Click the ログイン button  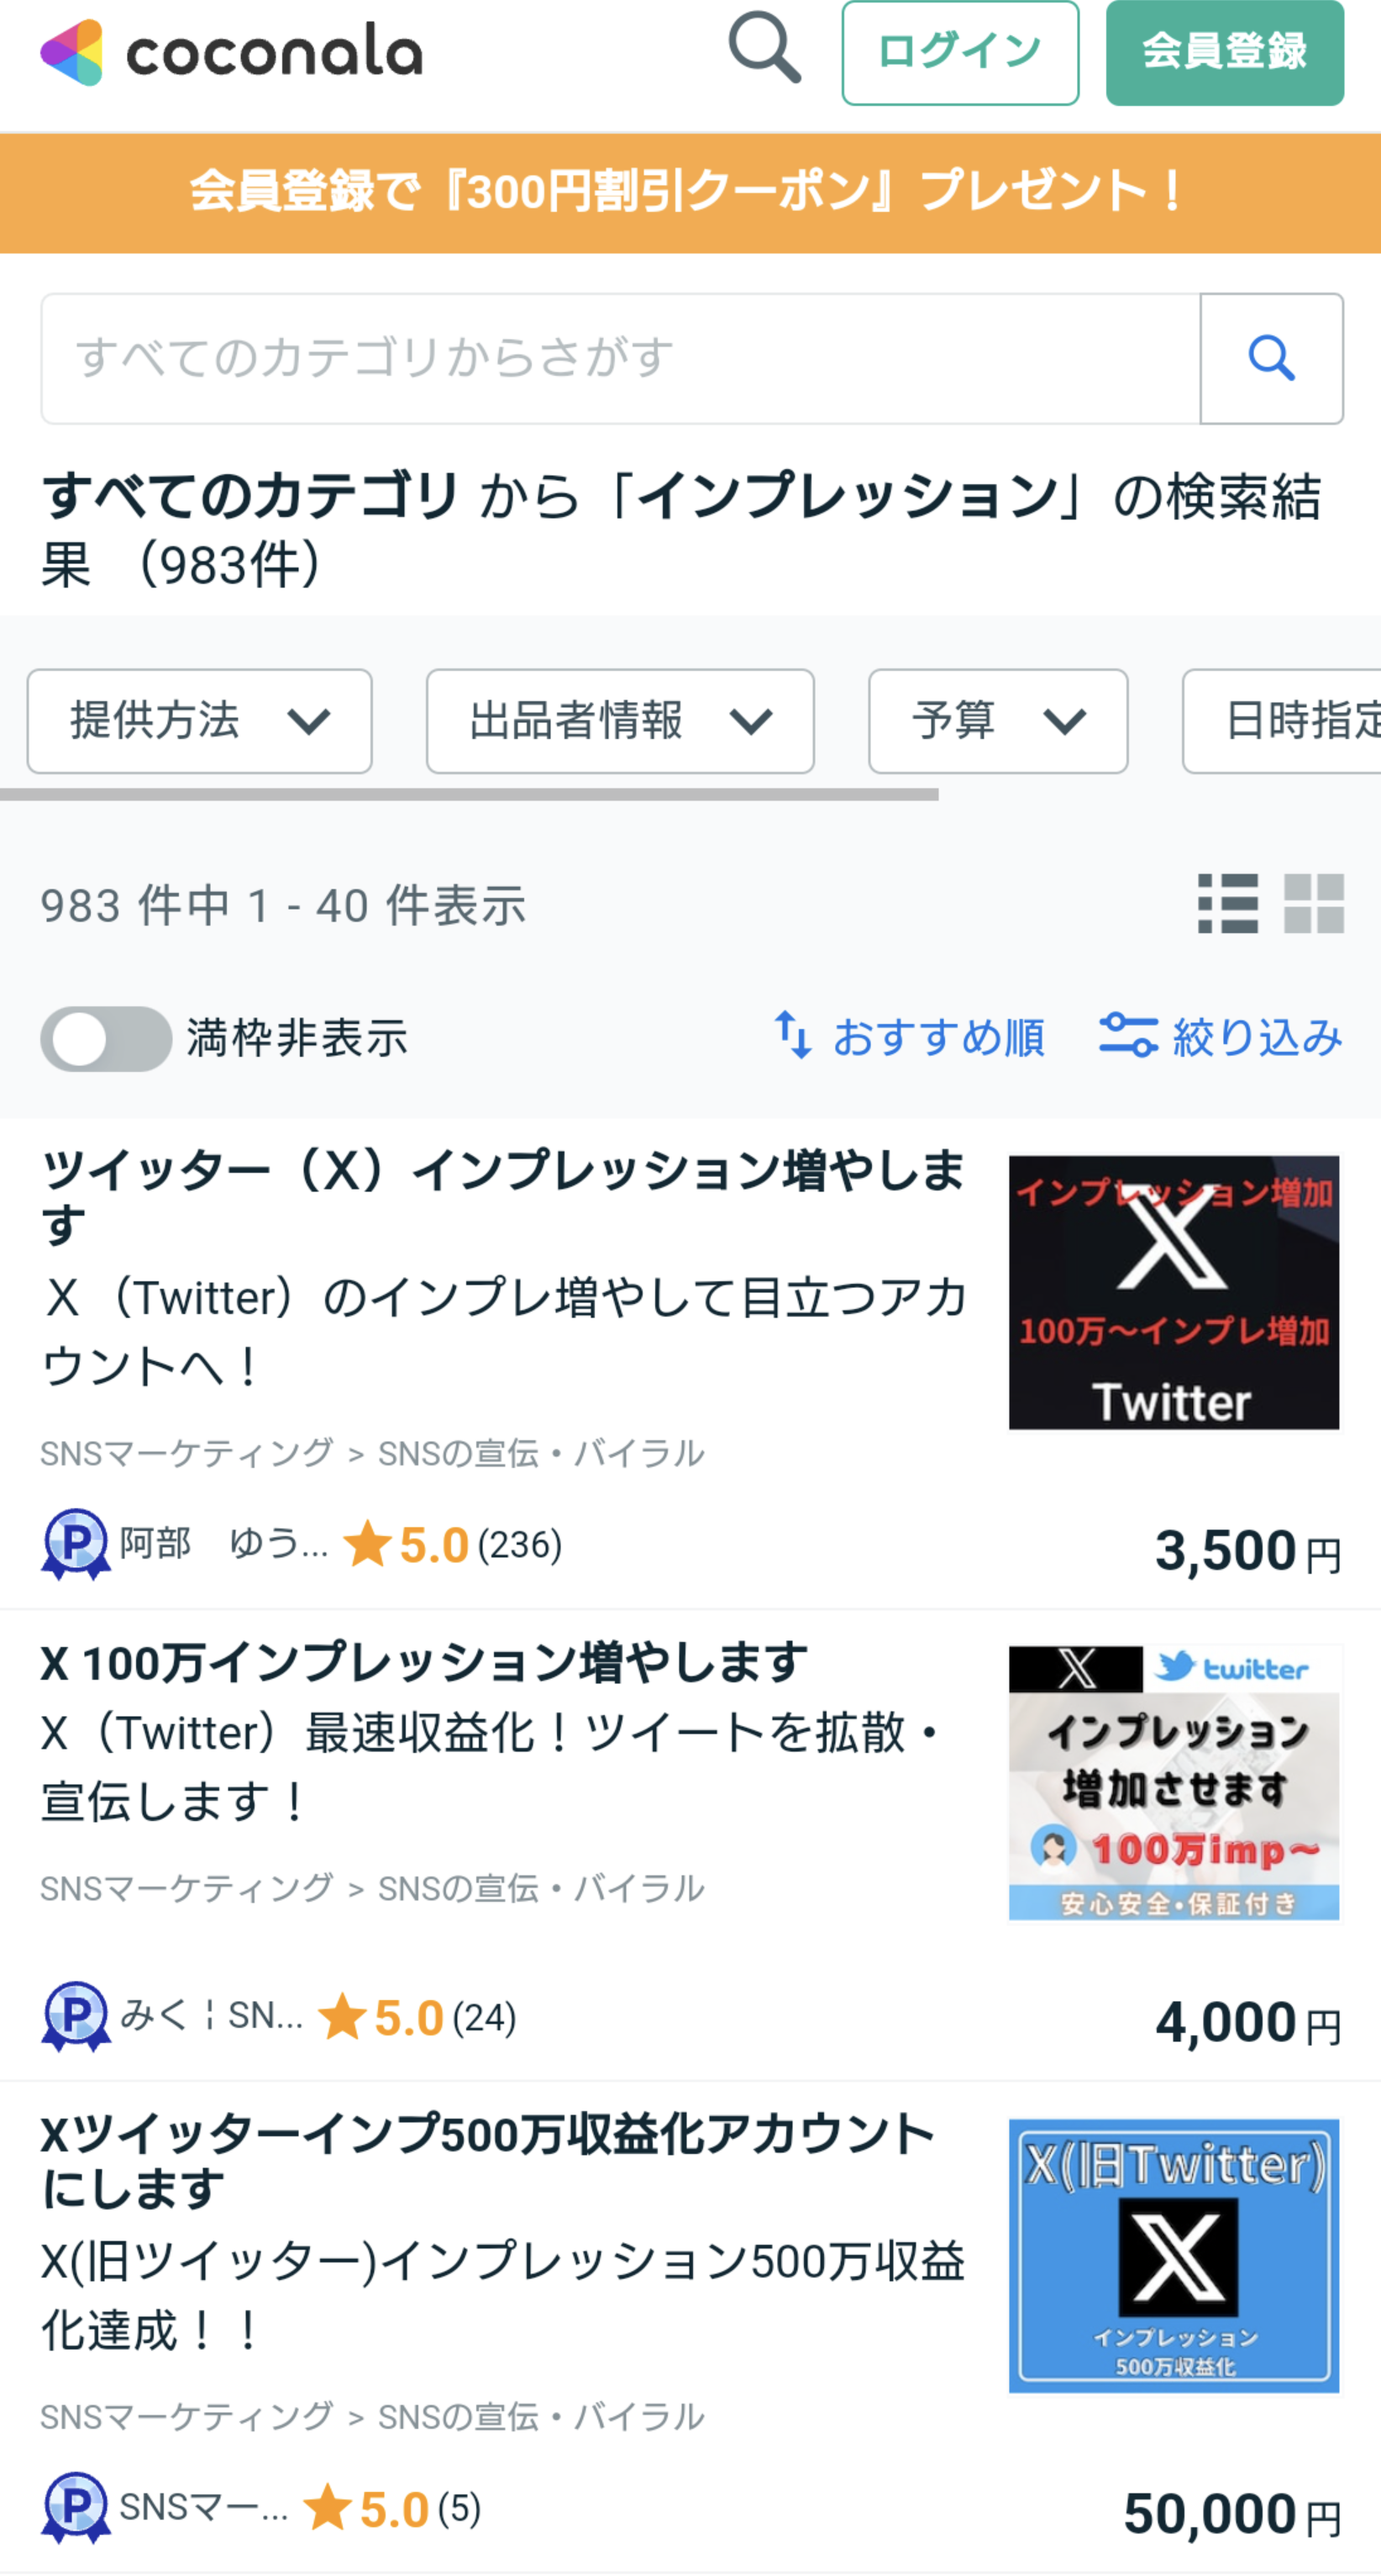click(x=960, y=53)
